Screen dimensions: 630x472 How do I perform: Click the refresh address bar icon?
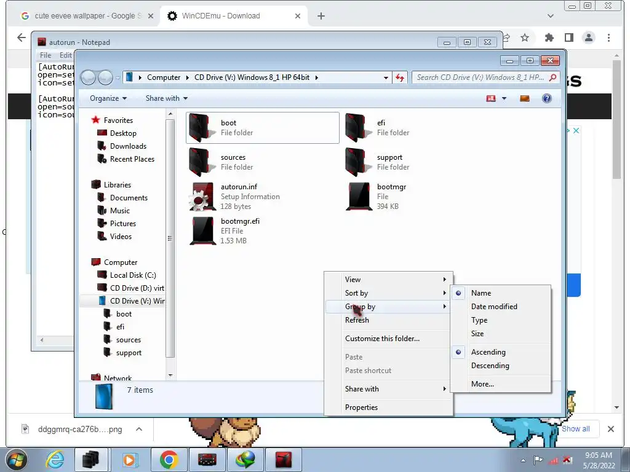pos(400,77)
